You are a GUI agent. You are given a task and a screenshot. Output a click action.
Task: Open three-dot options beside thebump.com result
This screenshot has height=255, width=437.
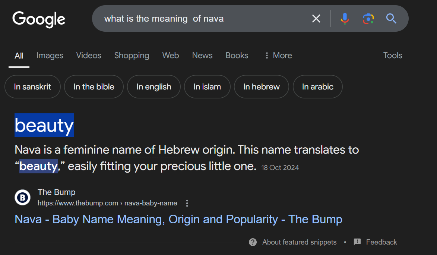[187, 203]
